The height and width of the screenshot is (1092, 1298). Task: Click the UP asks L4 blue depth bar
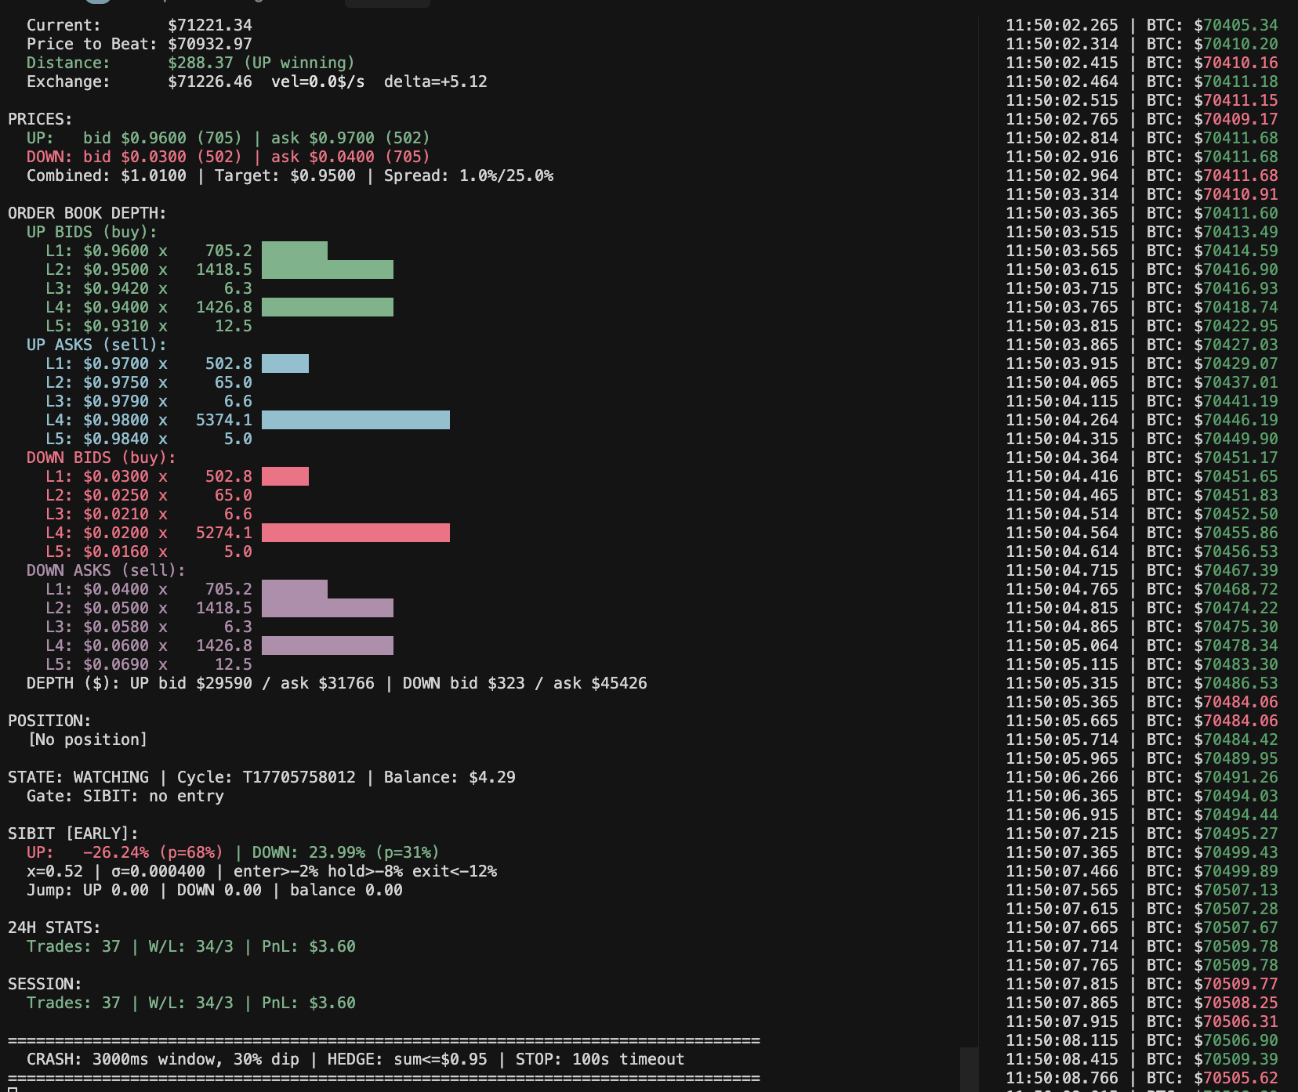(x=355, y=420)
